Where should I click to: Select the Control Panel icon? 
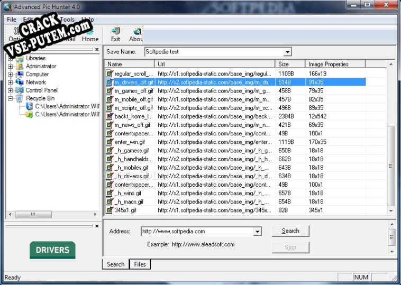[20, 90]
